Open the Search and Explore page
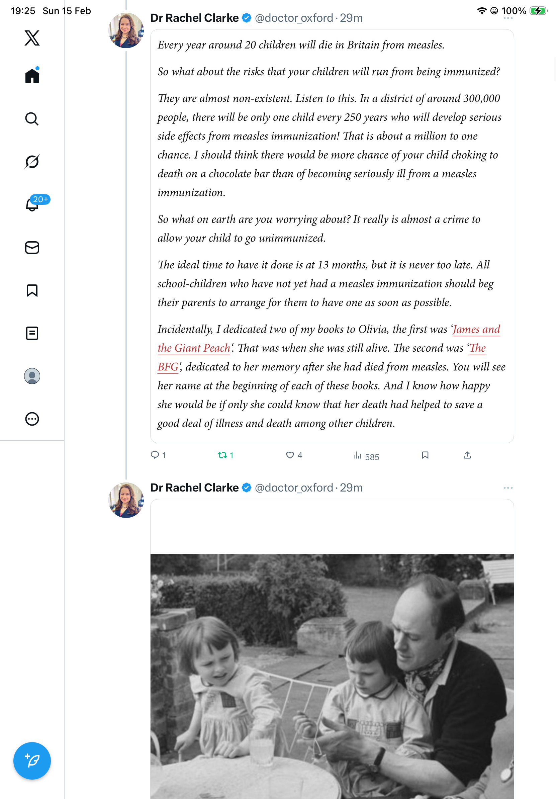Image resolution: width=558 pixels, height=799 pixels. coord(32,119)
